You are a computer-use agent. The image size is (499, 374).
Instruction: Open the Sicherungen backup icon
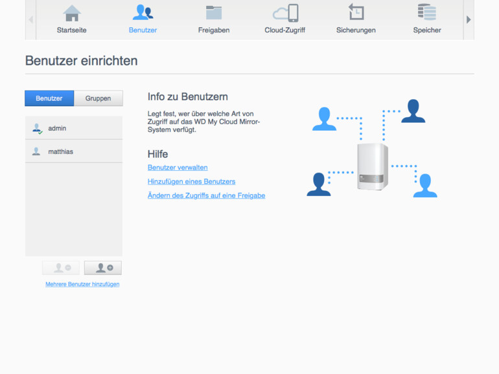(x=356, y=12)
